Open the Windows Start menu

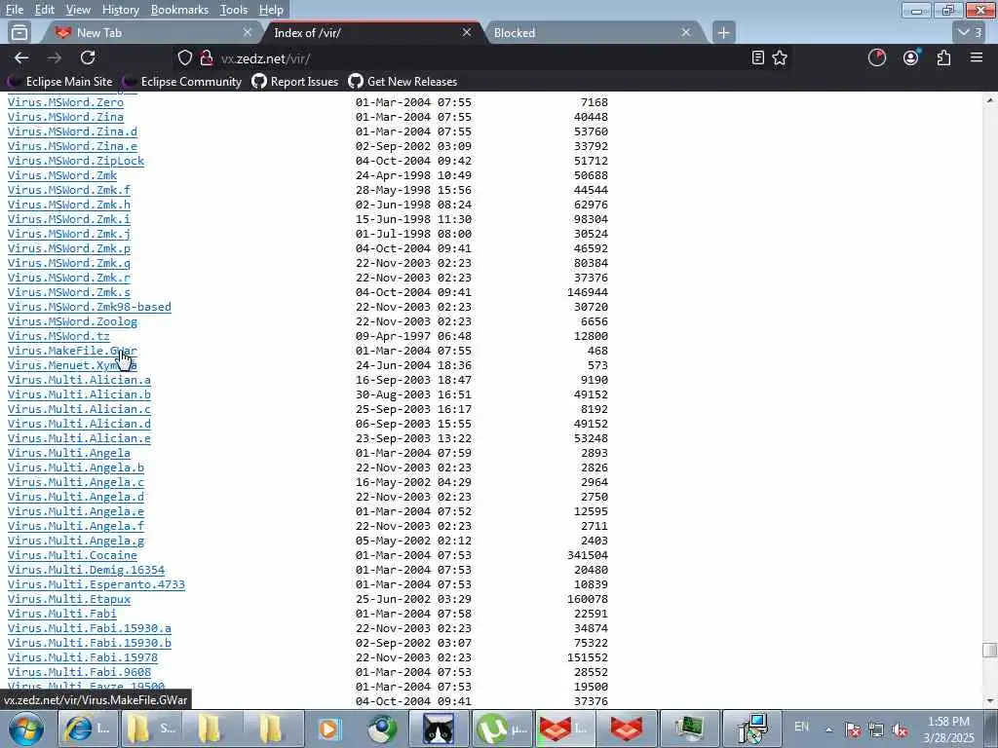pyautogui.click(x=26, y=729)
